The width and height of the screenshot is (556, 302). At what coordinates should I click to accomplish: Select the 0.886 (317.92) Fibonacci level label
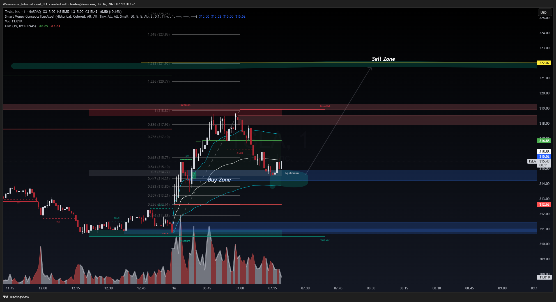click(x=159, y=125)
